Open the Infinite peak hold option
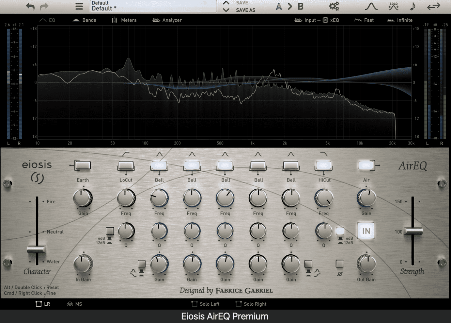 tap(400, 20)
